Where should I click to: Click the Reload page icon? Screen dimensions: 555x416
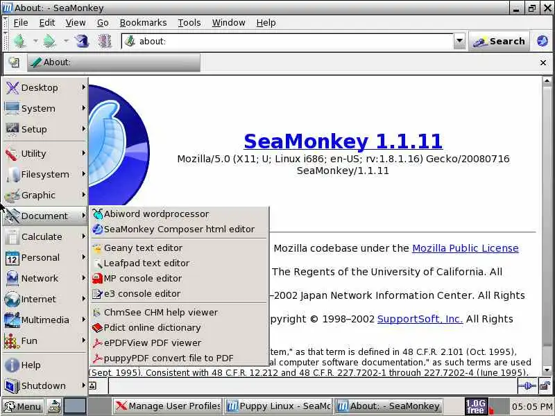coord(82,42)
